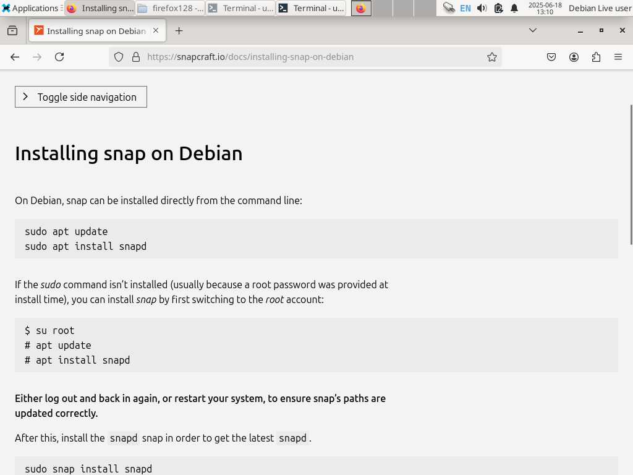Click Toggle side navigation button

pyautogui.click(x=81, y=97)
